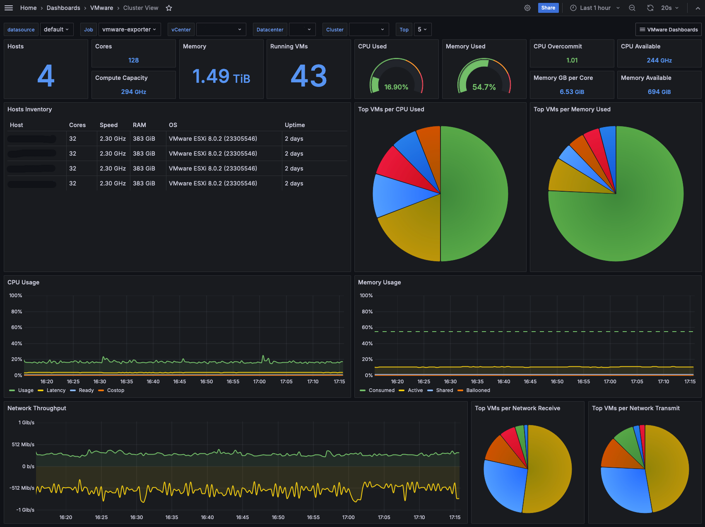Star the Cluster View dashboard
This screenshot has width=705, height=527.
click(169, 8)
